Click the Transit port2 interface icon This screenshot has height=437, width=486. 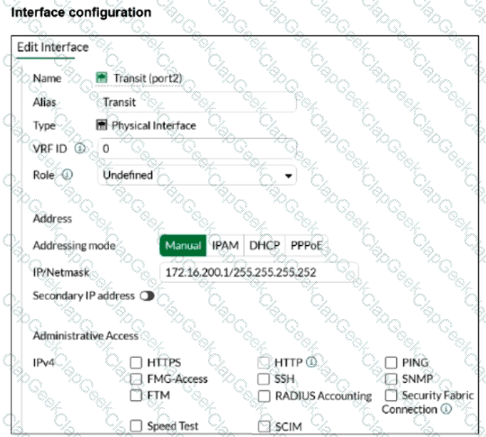102,77
